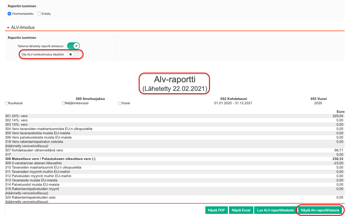The width and height of the screenshot is (350, 216).
Task: Click the Alv-raportti report heading
Action: coord(174,80)
